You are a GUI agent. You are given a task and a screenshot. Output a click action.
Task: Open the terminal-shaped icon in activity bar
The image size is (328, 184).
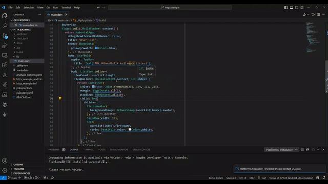5,95
